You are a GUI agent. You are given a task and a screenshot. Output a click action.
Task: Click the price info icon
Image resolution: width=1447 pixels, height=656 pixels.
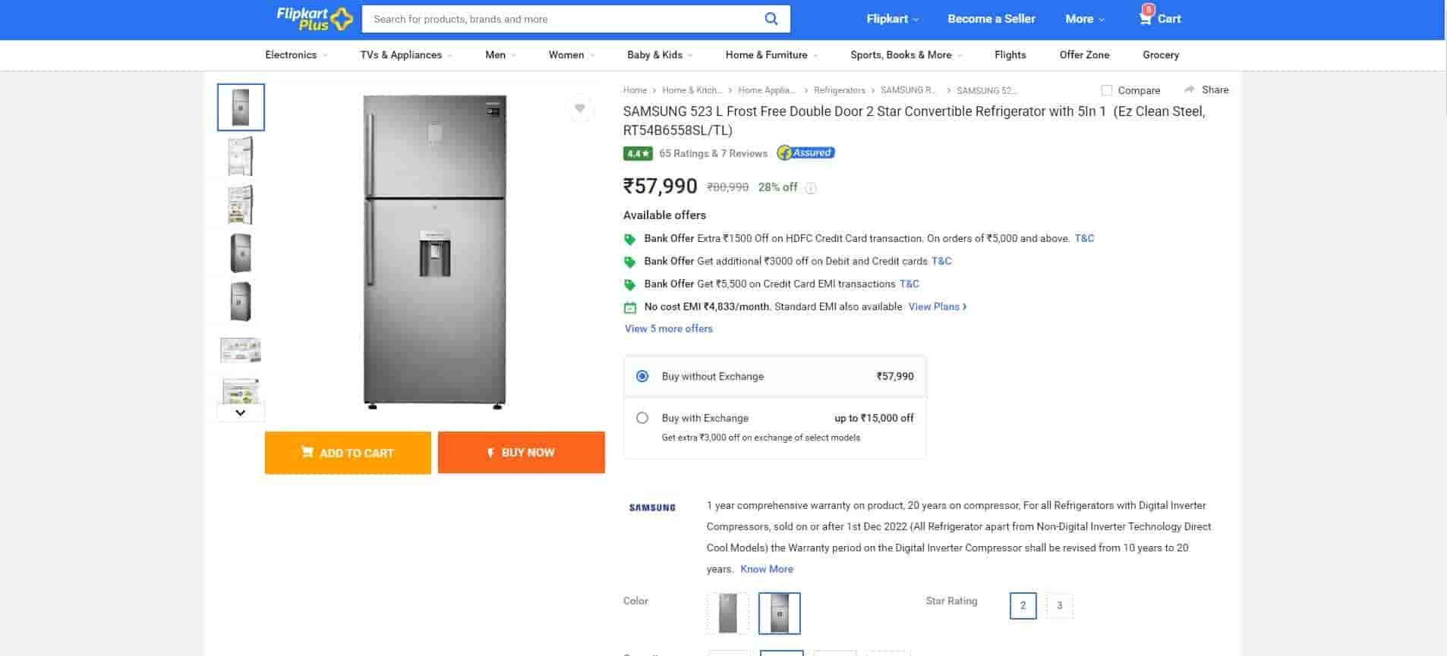click(x=811, y=188)
